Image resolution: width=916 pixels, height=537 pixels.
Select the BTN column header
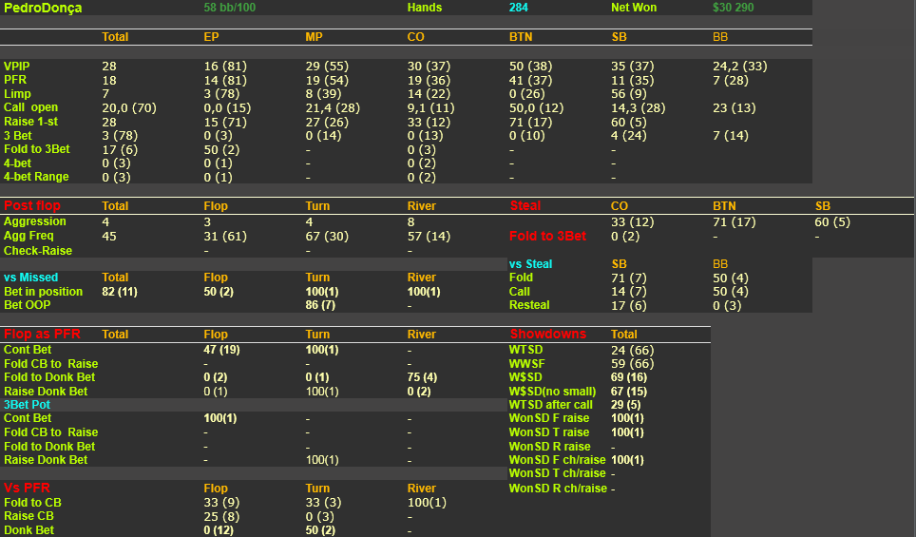[521, 37]
